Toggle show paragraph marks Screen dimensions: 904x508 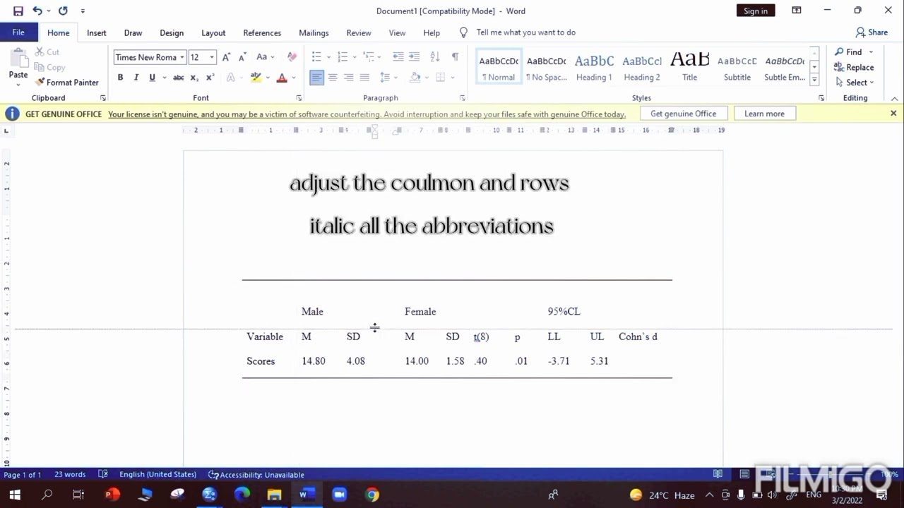click(x=455, y=57)
